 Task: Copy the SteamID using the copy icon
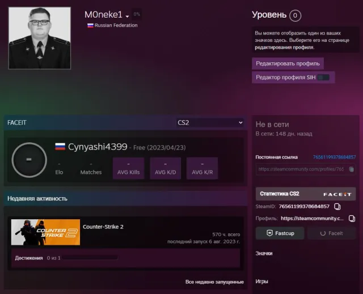pyautogui.click(x=337, y=206)
